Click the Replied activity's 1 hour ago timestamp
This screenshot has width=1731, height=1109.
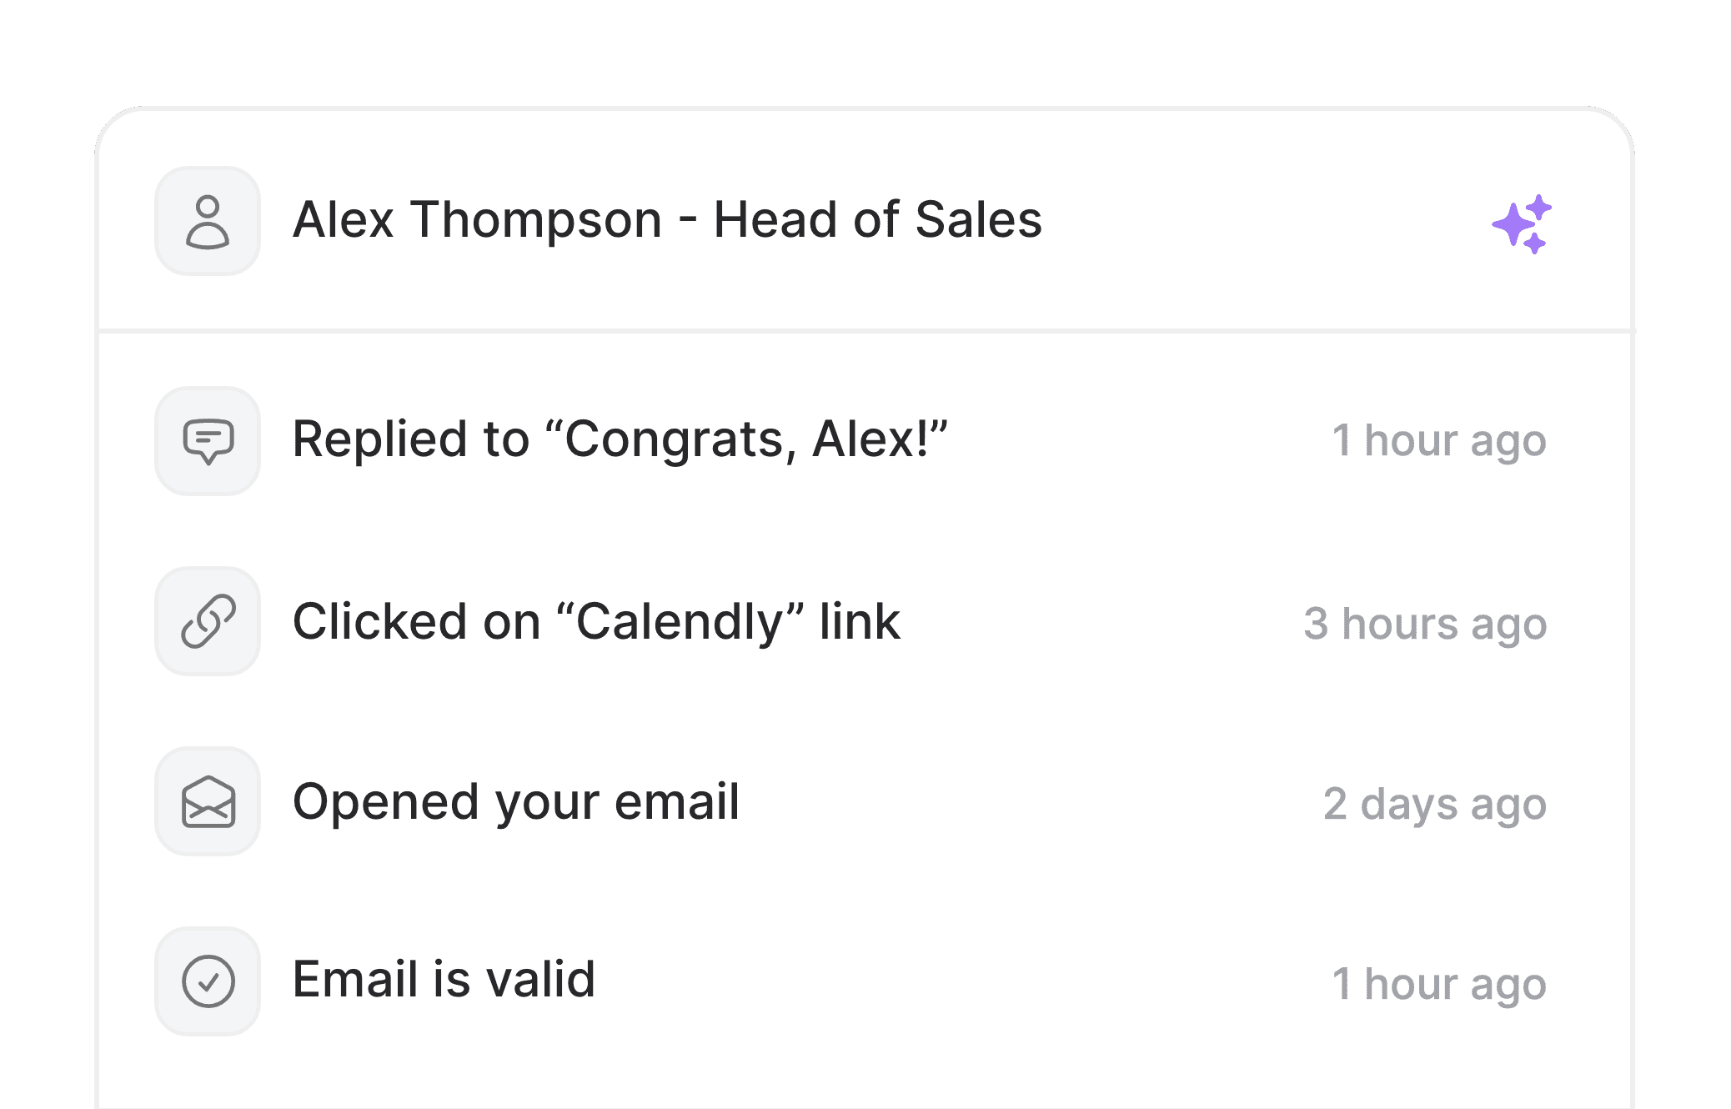click(x=1438, y=441)
